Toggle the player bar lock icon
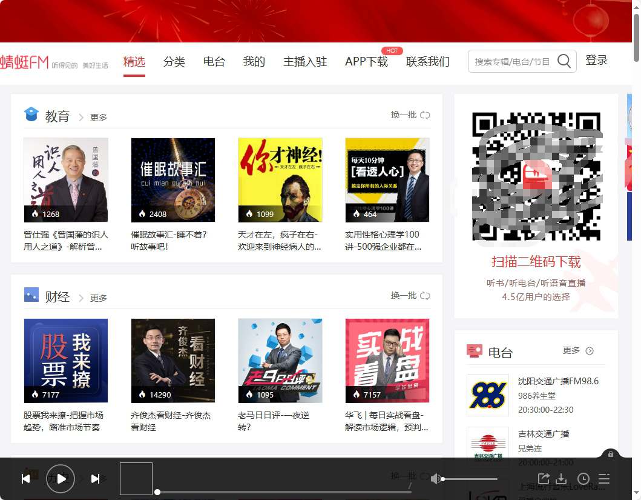Screen dimensions: 641x500 pyautogui.click(x=610, y=454)
